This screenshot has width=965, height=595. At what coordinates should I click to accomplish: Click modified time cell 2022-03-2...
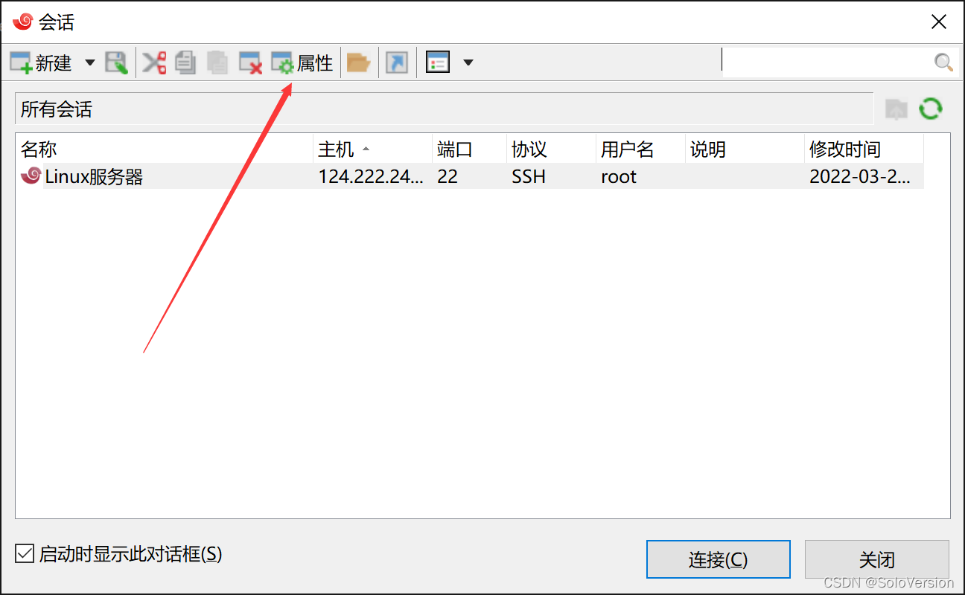coord(859,177)
